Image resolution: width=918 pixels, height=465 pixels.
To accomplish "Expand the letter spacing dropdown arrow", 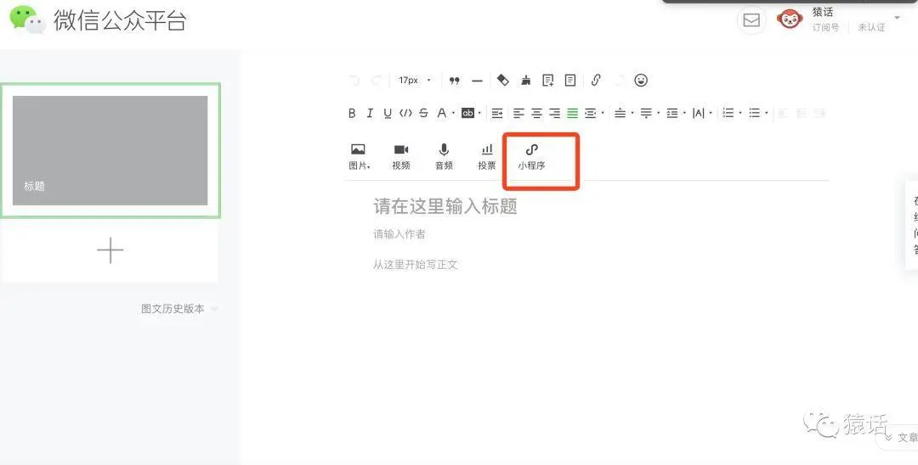I will (x=711, y=114).
